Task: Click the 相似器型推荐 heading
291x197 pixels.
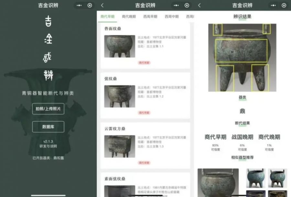Action: (x=242, y=158)
